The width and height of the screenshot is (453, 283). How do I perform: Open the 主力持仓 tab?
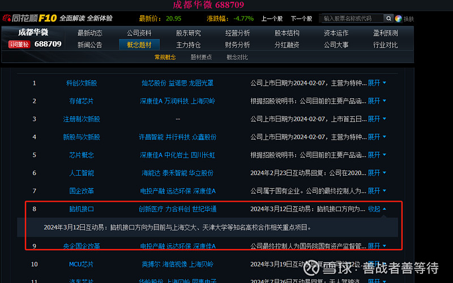click(189, 45)
